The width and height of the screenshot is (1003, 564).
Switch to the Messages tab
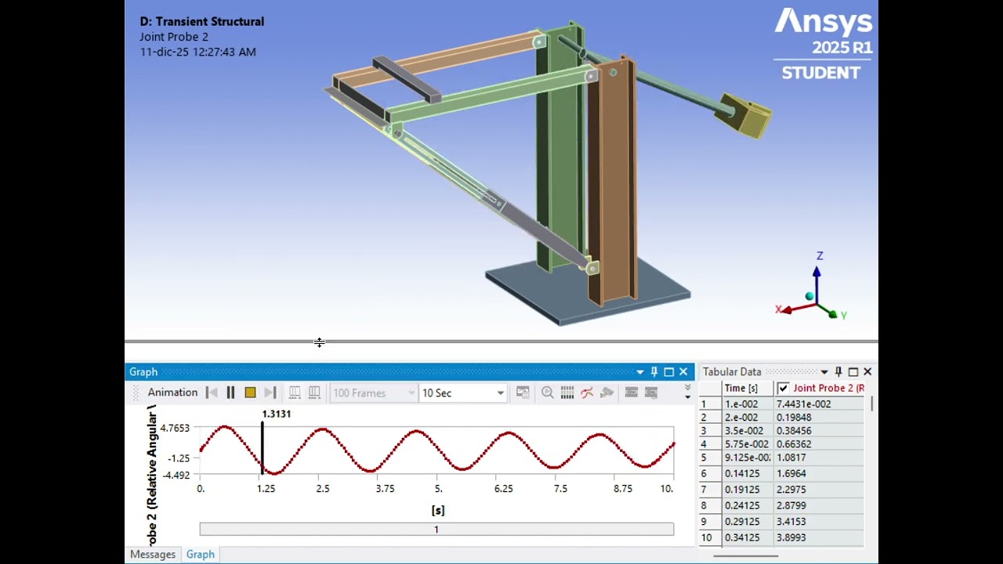(x=153, y=555)
